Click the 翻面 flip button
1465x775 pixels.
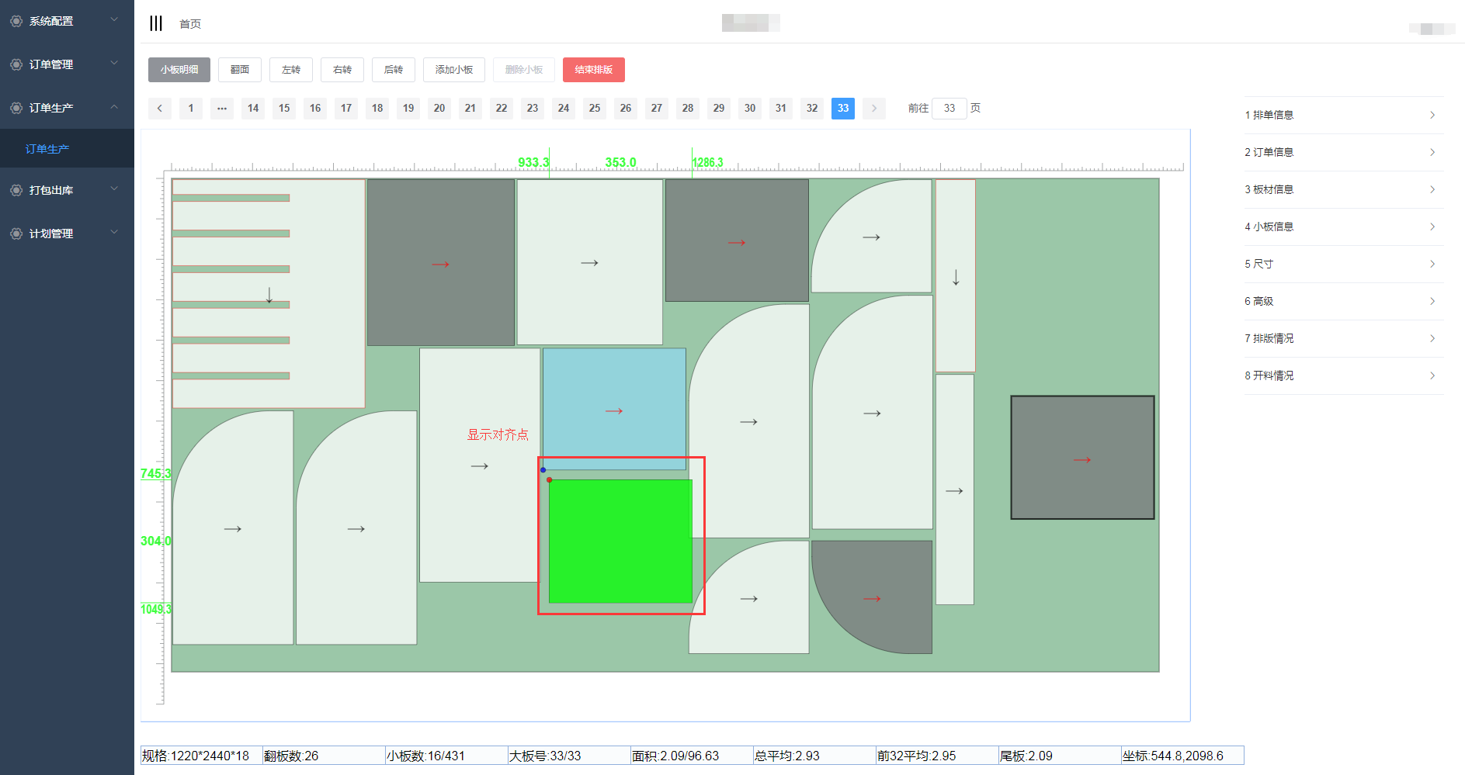tap(240, 70)
